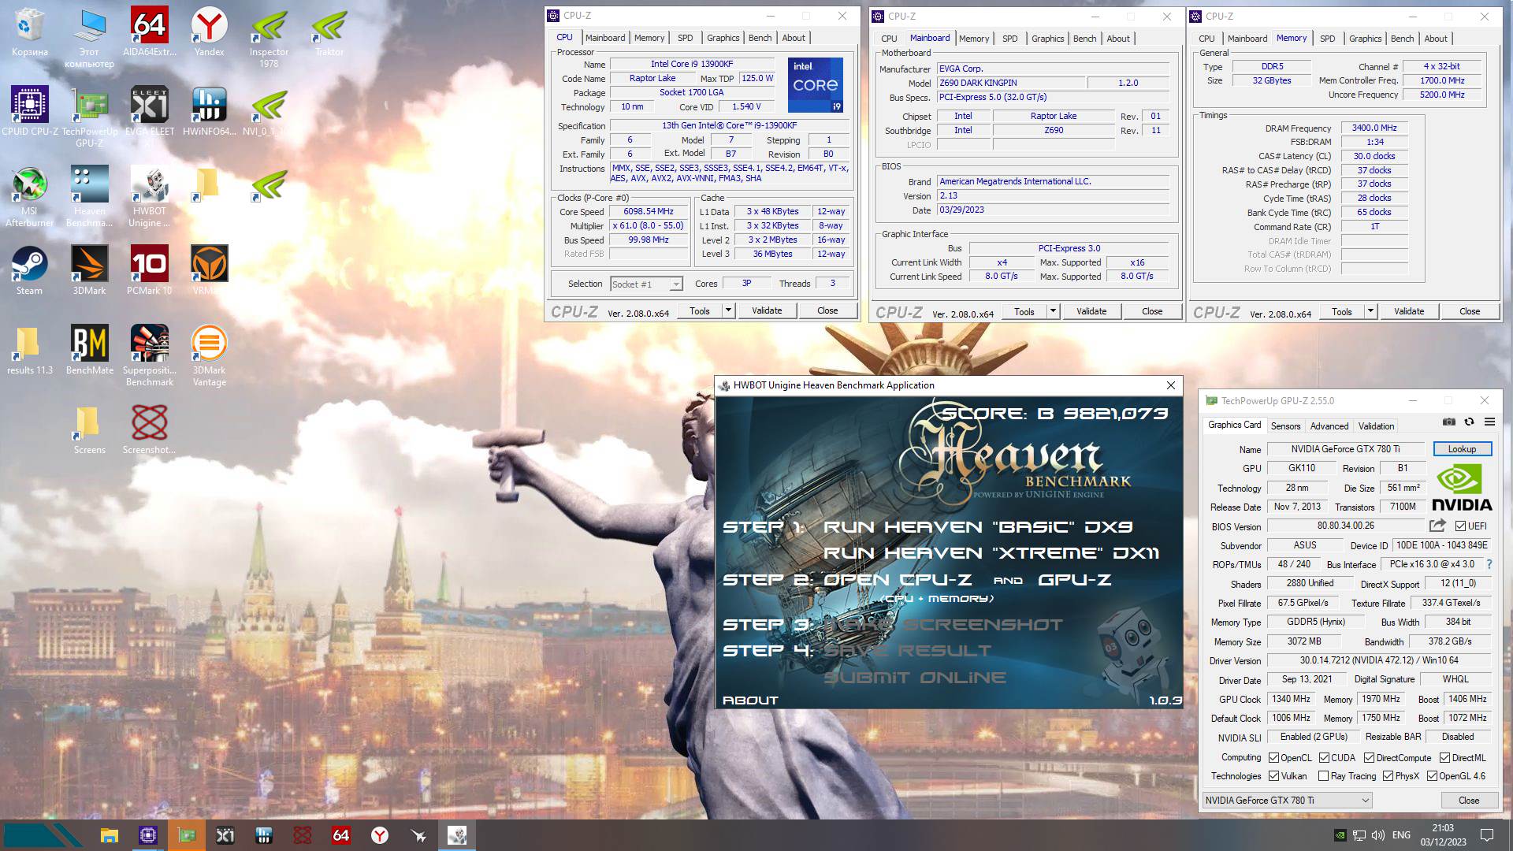
Task: Click the GPU-Z screenshot camera icon
Action: point(1448,422)
